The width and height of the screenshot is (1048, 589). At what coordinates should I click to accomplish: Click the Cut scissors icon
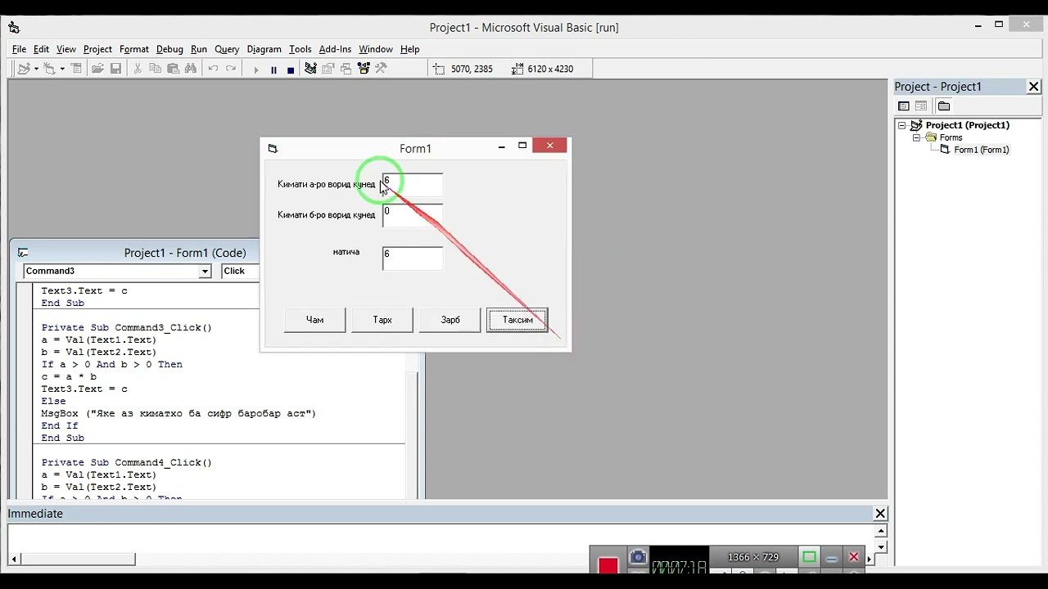pos(138,69)
